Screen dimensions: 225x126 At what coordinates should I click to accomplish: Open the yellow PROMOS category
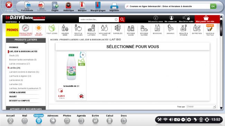point(12,30)
